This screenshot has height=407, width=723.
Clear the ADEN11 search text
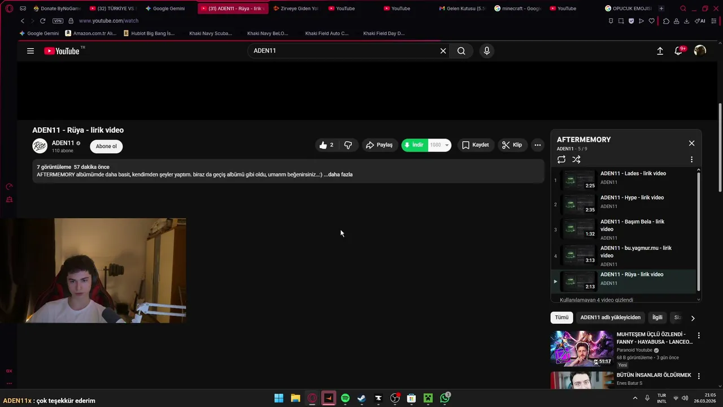(x=443, y=51)
